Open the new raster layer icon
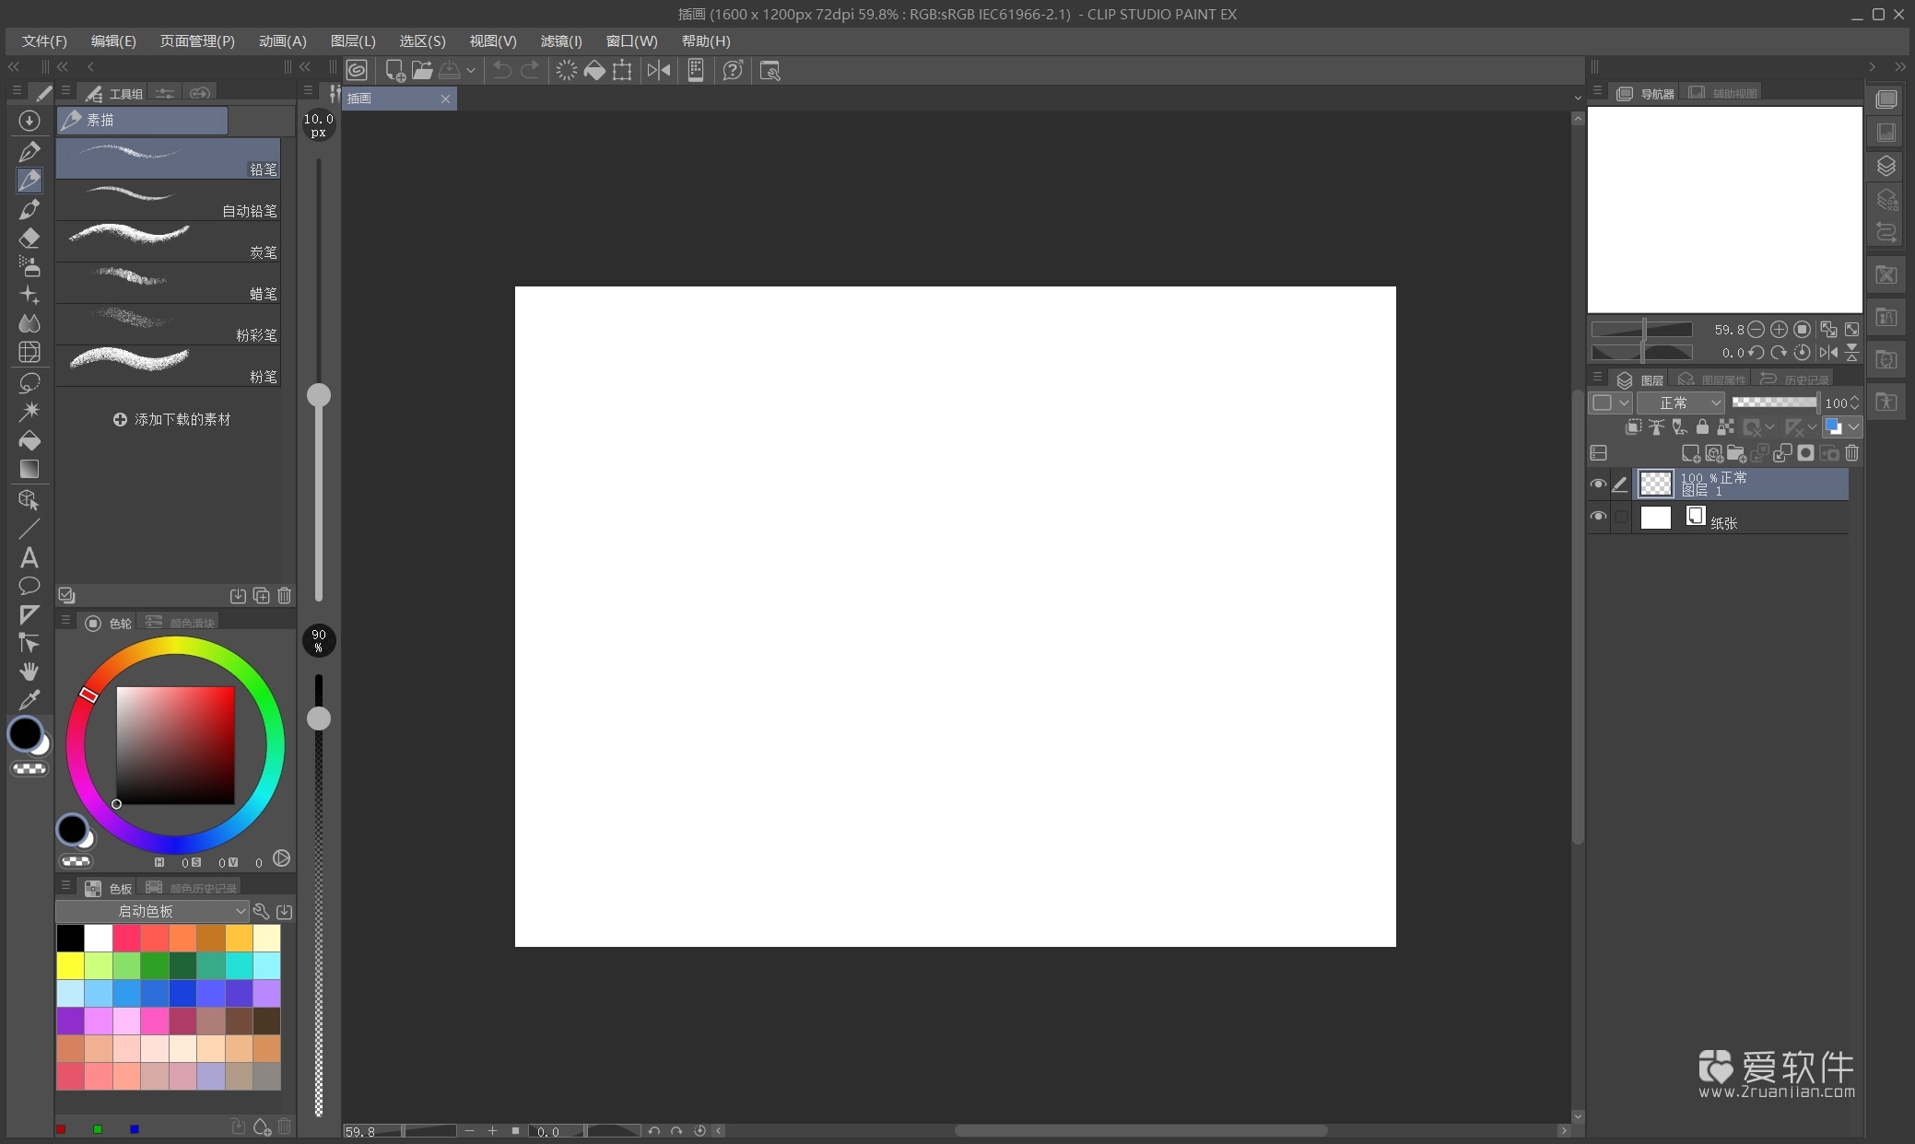 pyautogui.click(x=1692, y=453)
